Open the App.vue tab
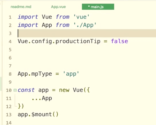156x125 pixels. pos(59,7)
